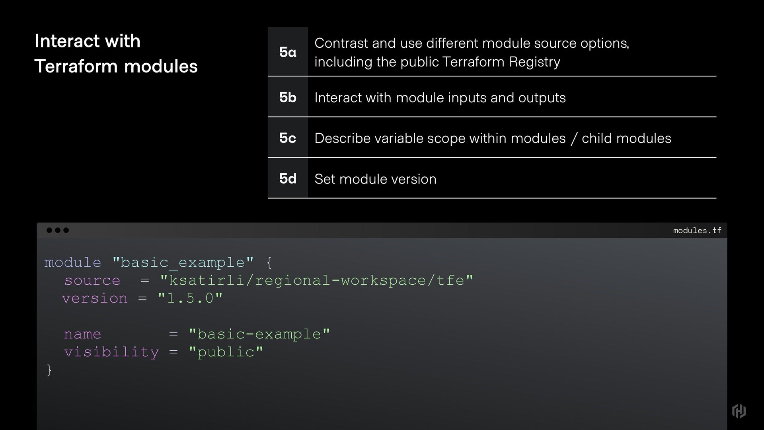
Task: Click the source attribute keyword in code
Action: click(92, 280)
